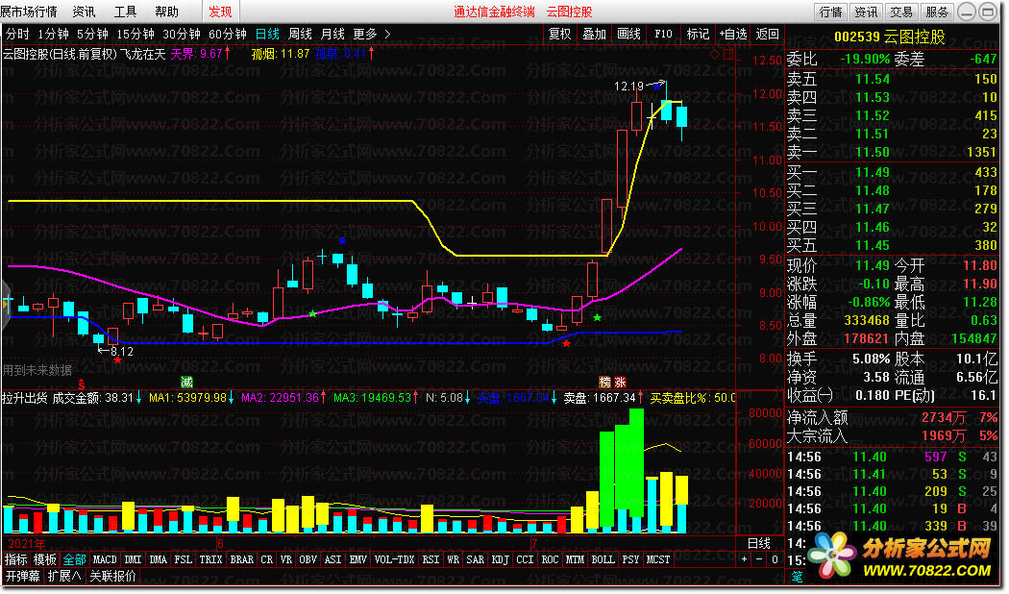Select the 月线 monthly period
This screenshot has height=594, width=1009.
pyautogui.click(x=332, y=34)
